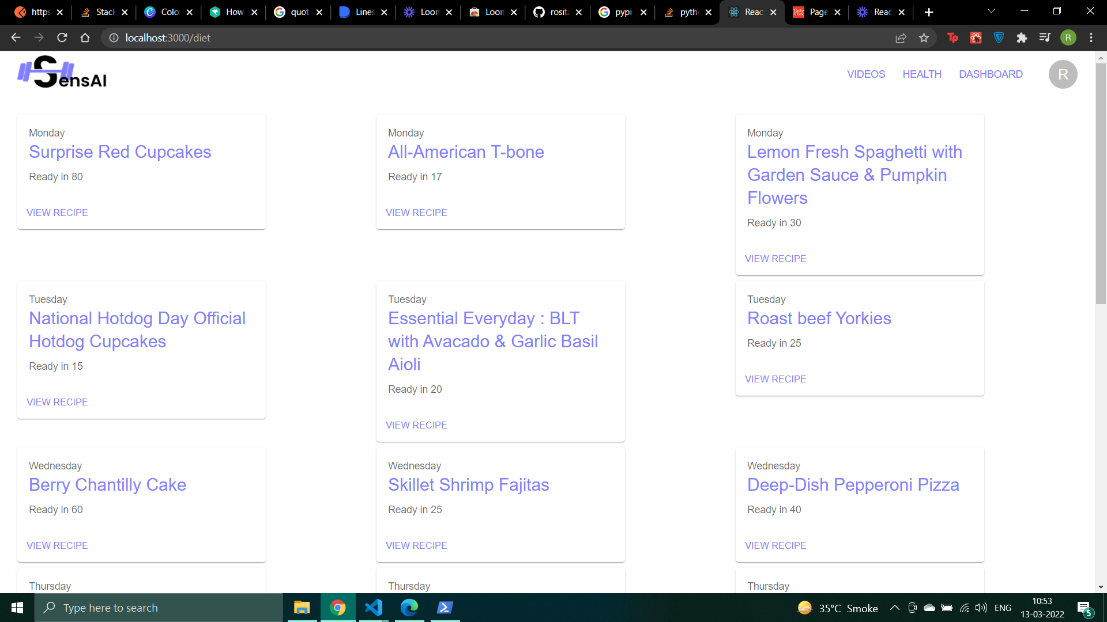
Task: Open the tab search dropdown arrow
Action: tap(991, 12)
